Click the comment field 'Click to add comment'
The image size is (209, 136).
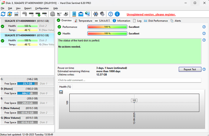coord(129,80)
